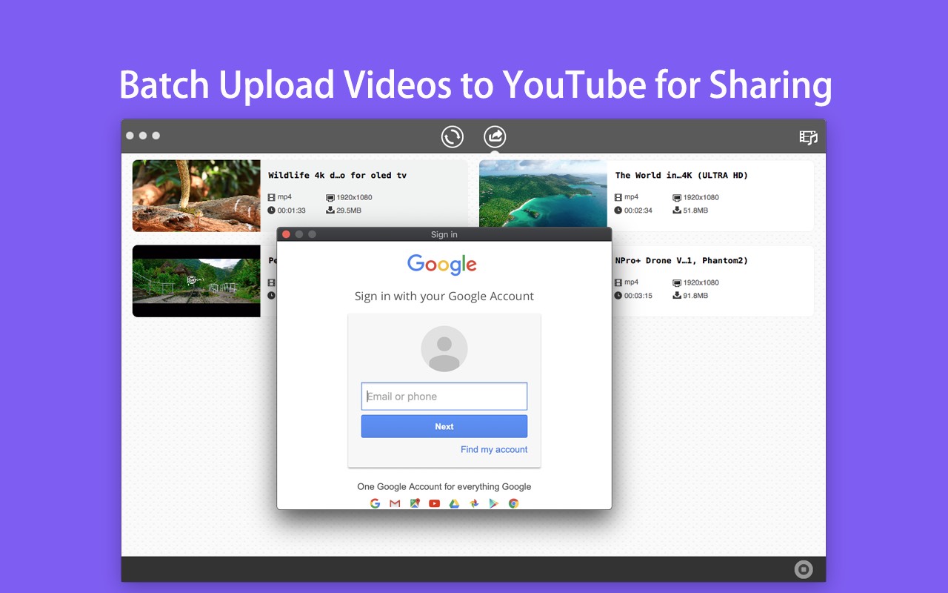Image resolution: width=948 pixels, height=593 pixels.
Task: Click the 51.8MB file size text
Action: [x=695, y=211]
